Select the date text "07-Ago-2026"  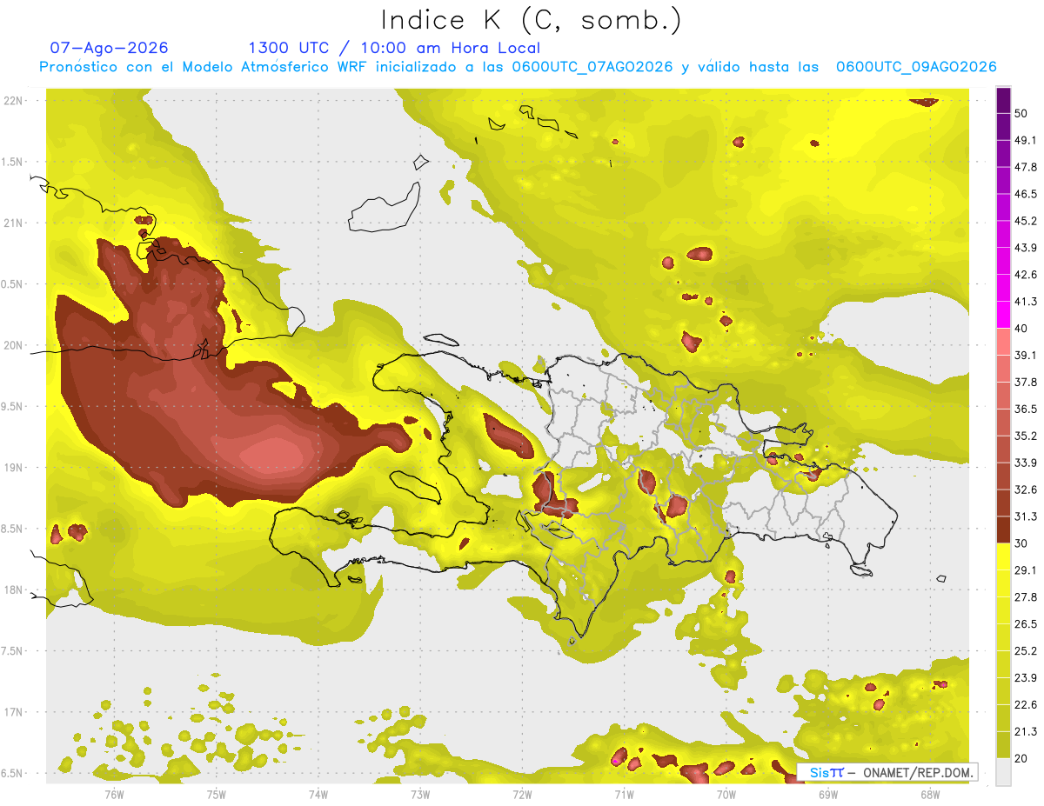(110, 48)
